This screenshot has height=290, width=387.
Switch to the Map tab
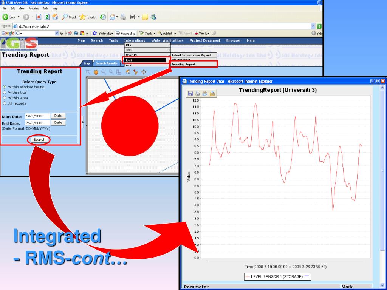[87, 63]
